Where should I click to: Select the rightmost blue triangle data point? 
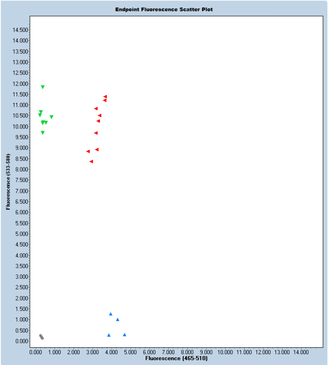pos(124,335)
